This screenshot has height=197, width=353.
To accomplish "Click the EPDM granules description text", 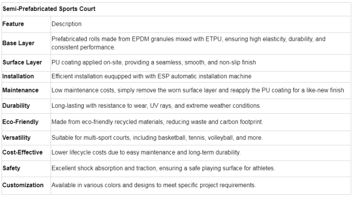I will [188, 43].
